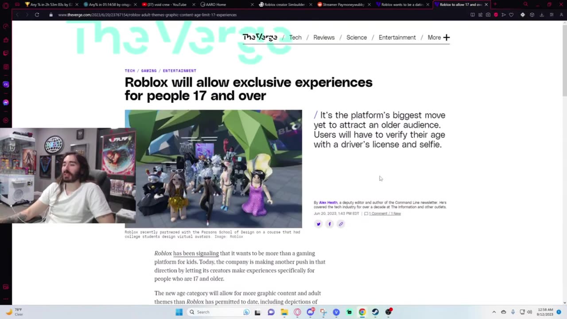Viewport: 567px width, 319px height.
Task: Open the Tech section
Action: [295, 37]
